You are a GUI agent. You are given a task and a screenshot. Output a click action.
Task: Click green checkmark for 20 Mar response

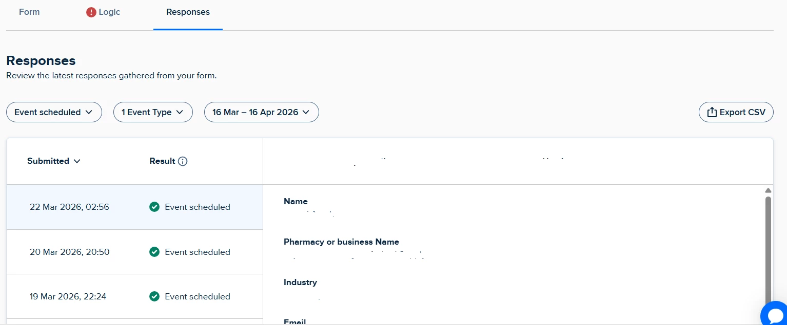click(x=154, y=252)
